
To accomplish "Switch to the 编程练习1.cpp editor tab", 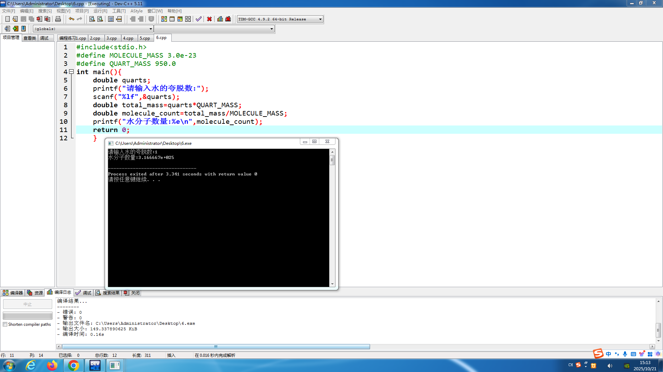I will tap(73, 38).
